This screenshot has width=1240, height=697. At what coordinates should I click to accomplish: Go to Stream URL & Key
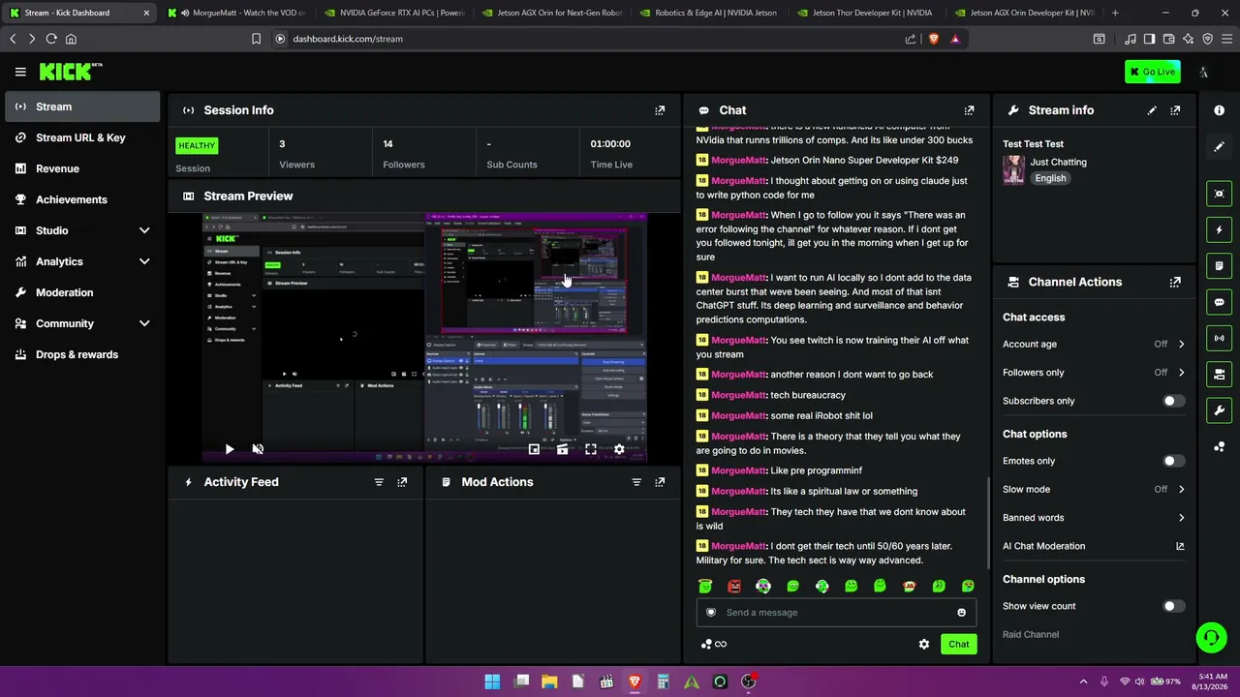(82, 137)
